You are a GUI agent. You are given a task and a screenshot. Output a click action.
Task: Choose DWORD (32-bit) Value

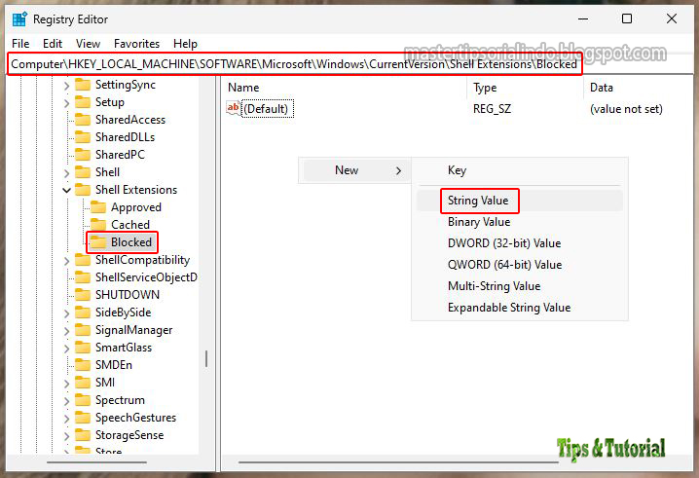point(519,243)
